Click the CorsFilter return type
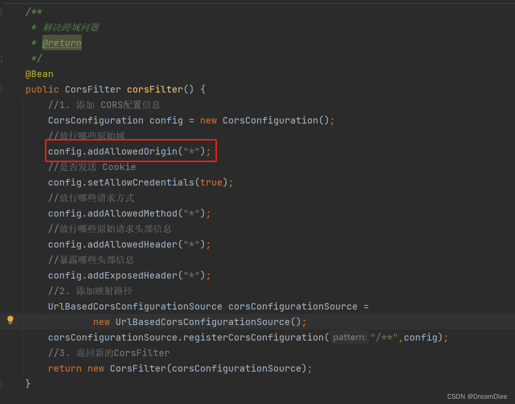 click(93, 89)
